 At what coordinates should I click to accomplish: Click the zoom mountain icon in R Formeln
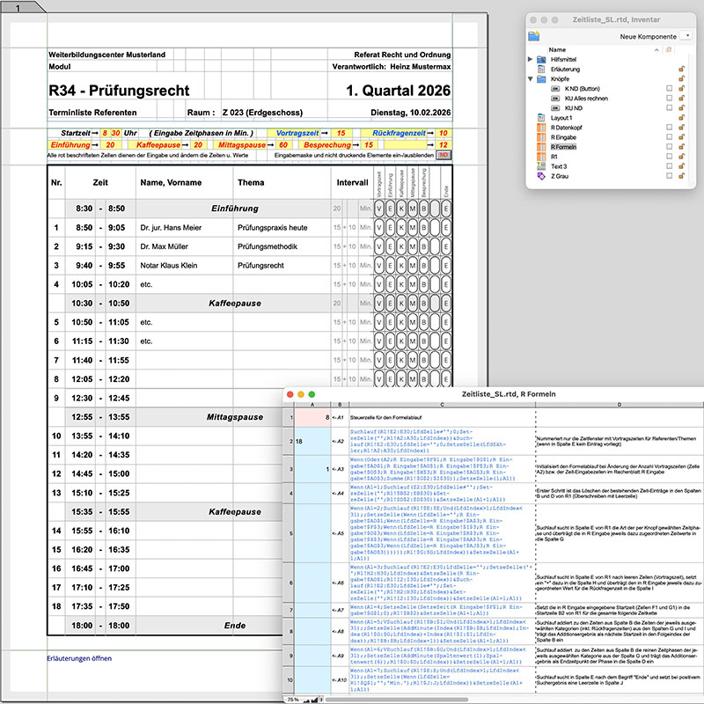(314, 699)
